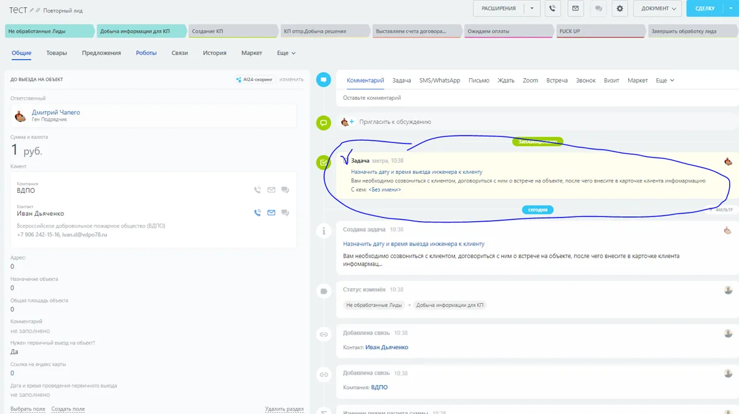Mark the planned task complete using the green checkbox
Image resolution: width=739 pixels, height=414 pixels.
click(323, 162)
